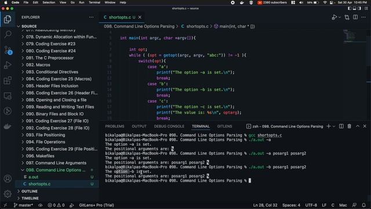371x209 pixels.
Task: Click Ln 28, Col 32 cursor position
Action: coord(265,205)
